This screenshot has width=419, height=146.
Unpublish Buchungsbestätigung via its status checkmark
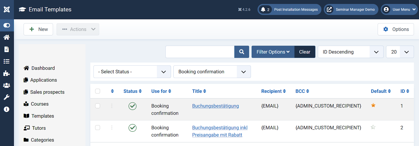tap(133, 106)
